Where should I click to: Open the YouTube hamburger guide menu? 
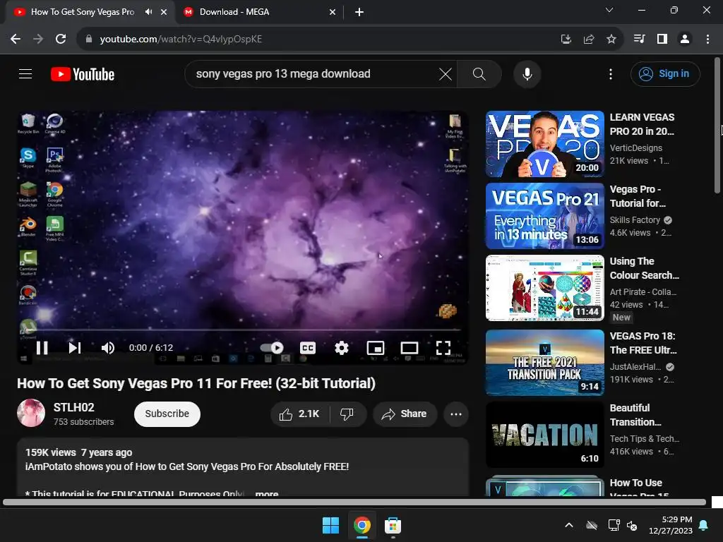tap(25, 73)
